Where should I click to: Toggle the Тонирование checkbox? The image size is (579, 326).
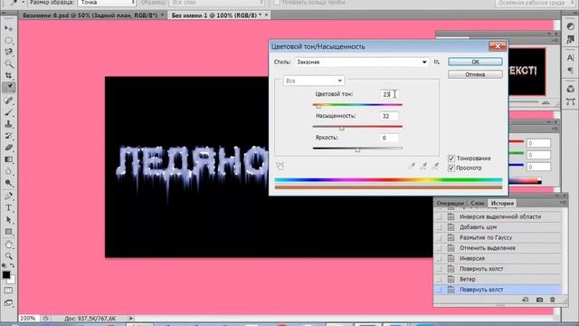[451, 158]
